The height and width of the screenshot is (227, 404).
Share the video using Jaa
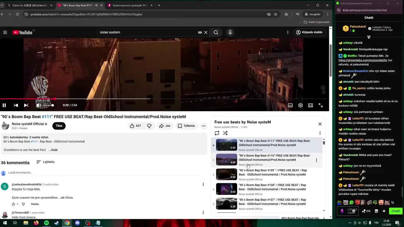tap(165, 126)
